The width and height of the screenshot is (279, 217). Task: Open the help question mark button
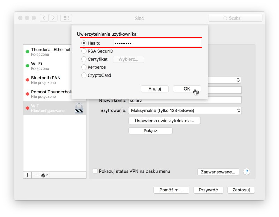click(x=247, y=172)
